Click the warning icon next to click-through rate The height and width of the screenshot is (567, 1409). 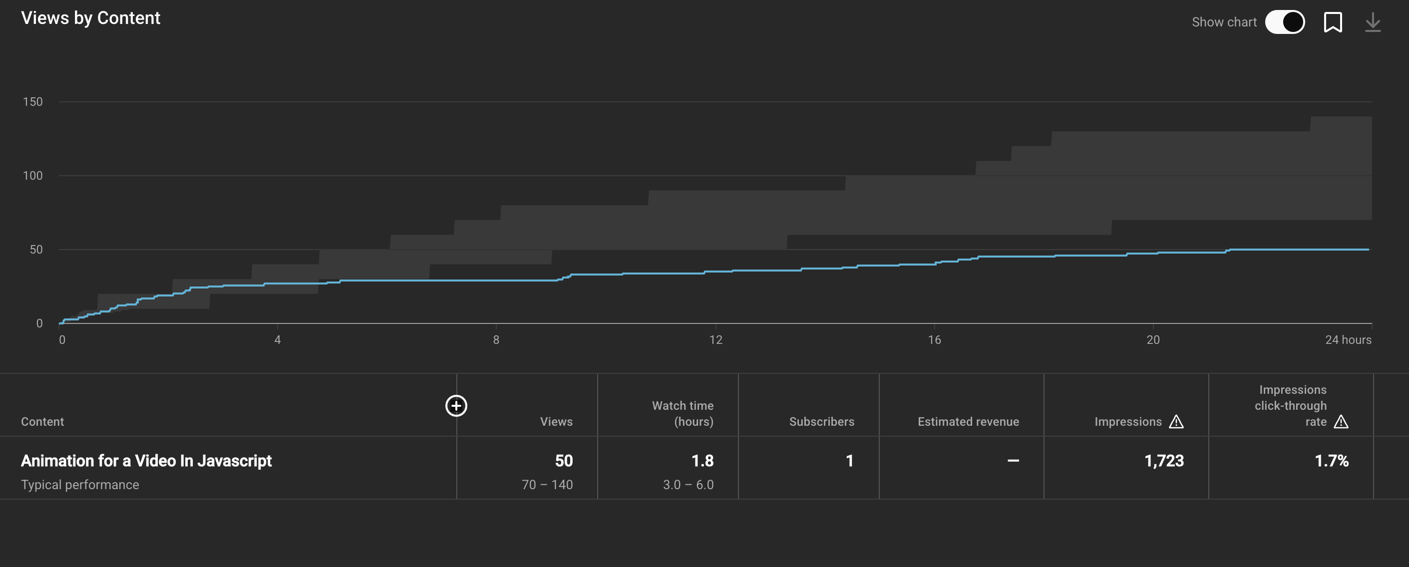click(1341, 422)
